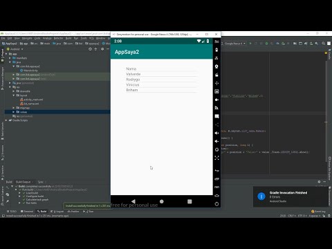Open the TODO tool window
This screenshot has width=332, height=249.
click(x=12, y=211)
